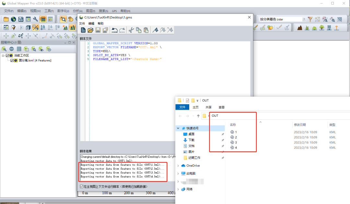Remove layer icon with X in Control Center

(x=48, y=49)
